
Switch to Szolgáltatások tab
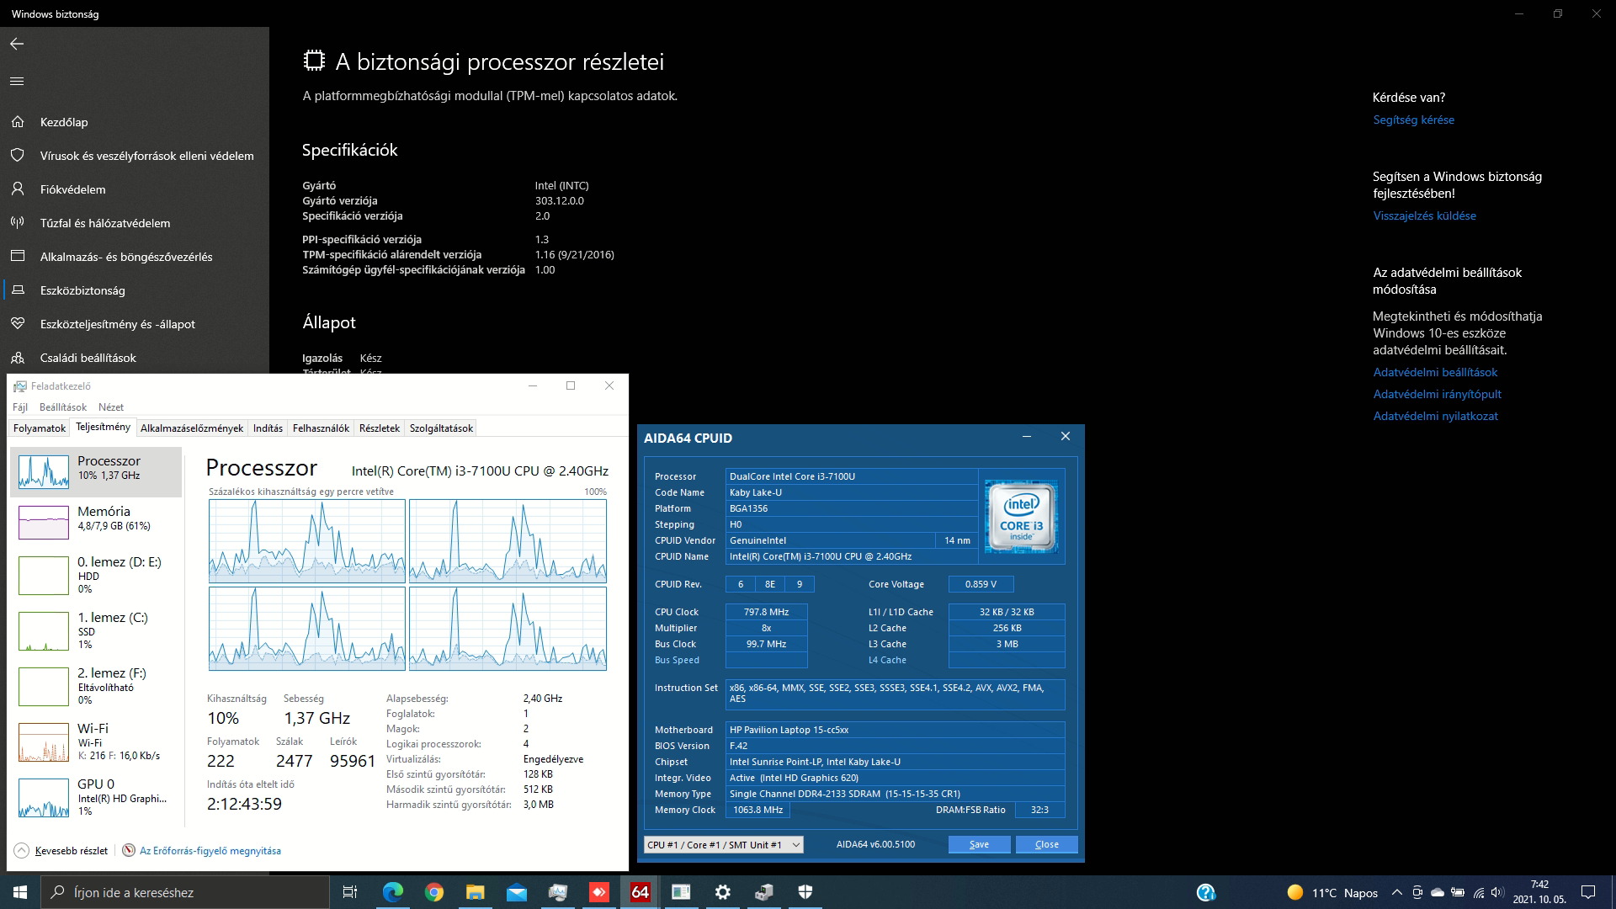point(441,428)
